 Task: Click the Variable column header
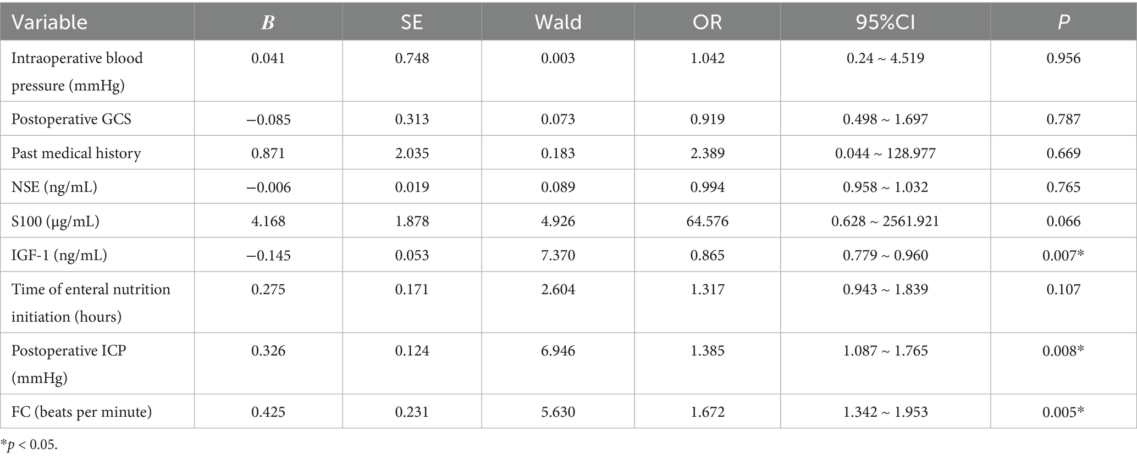click(x=49, y=22)
